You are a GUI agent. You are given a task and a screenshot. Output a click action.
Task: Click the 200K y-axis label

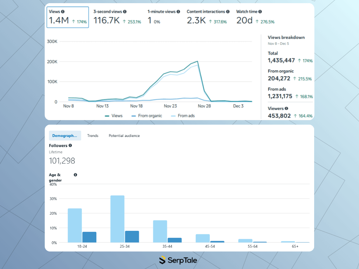coord(52,62)
